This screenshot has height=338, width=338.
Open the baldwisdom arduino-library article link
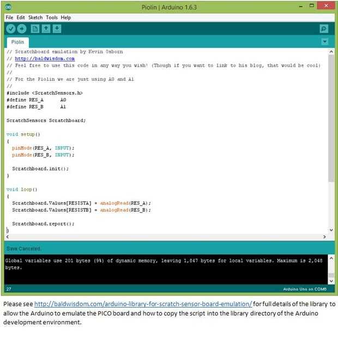coord(143,304)
